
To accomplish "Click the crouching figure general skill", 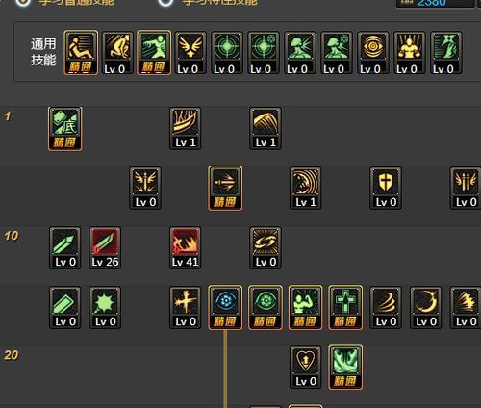I will click(x=117, y=53).
